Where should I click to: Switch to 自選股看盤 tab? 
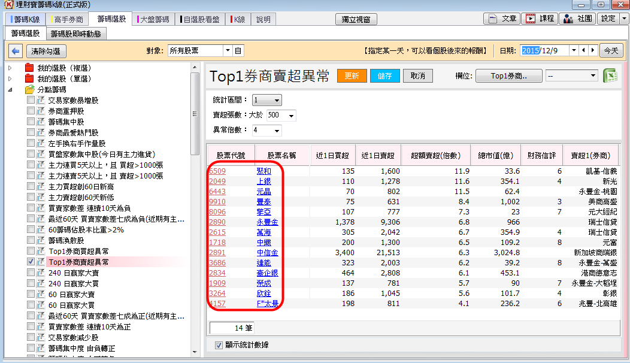point(200,19)
